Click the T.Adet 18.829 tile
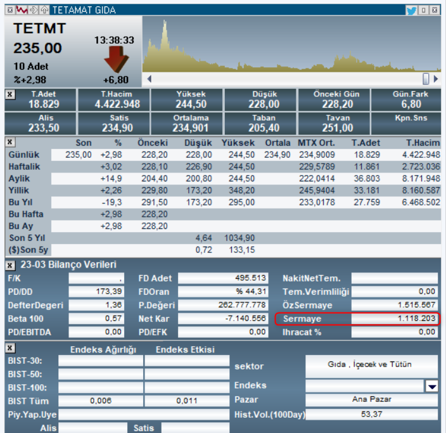The image size is (446, 433). [41, 100]
